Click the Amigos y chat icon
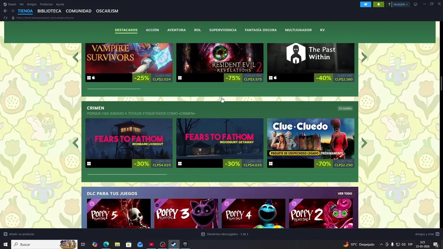This screenshot has width=443, height=249. coord(437,234)
